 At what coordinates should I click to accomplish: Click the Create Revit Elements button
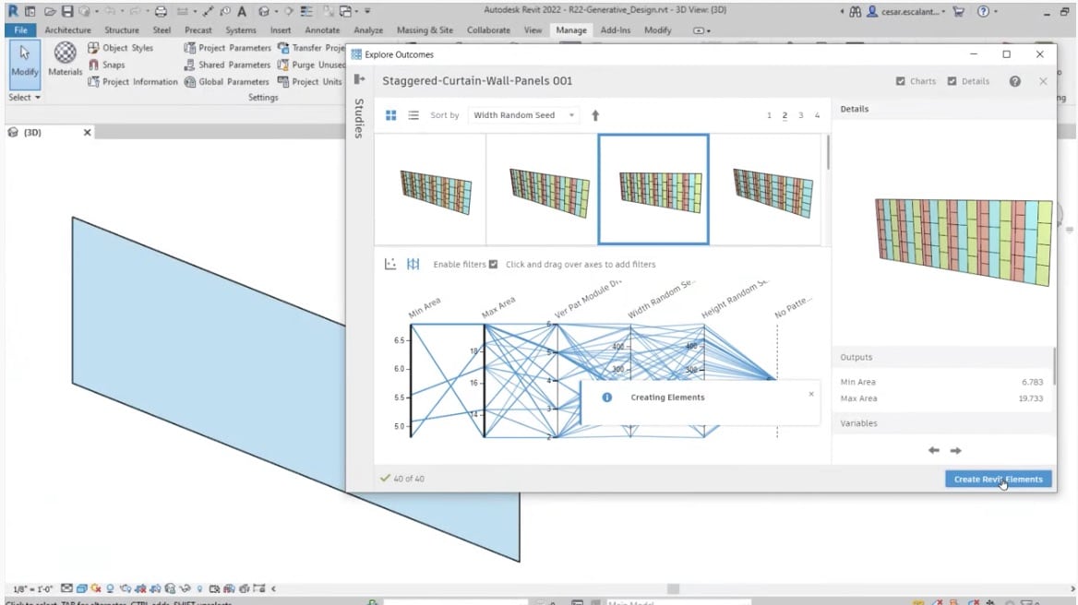998,479
